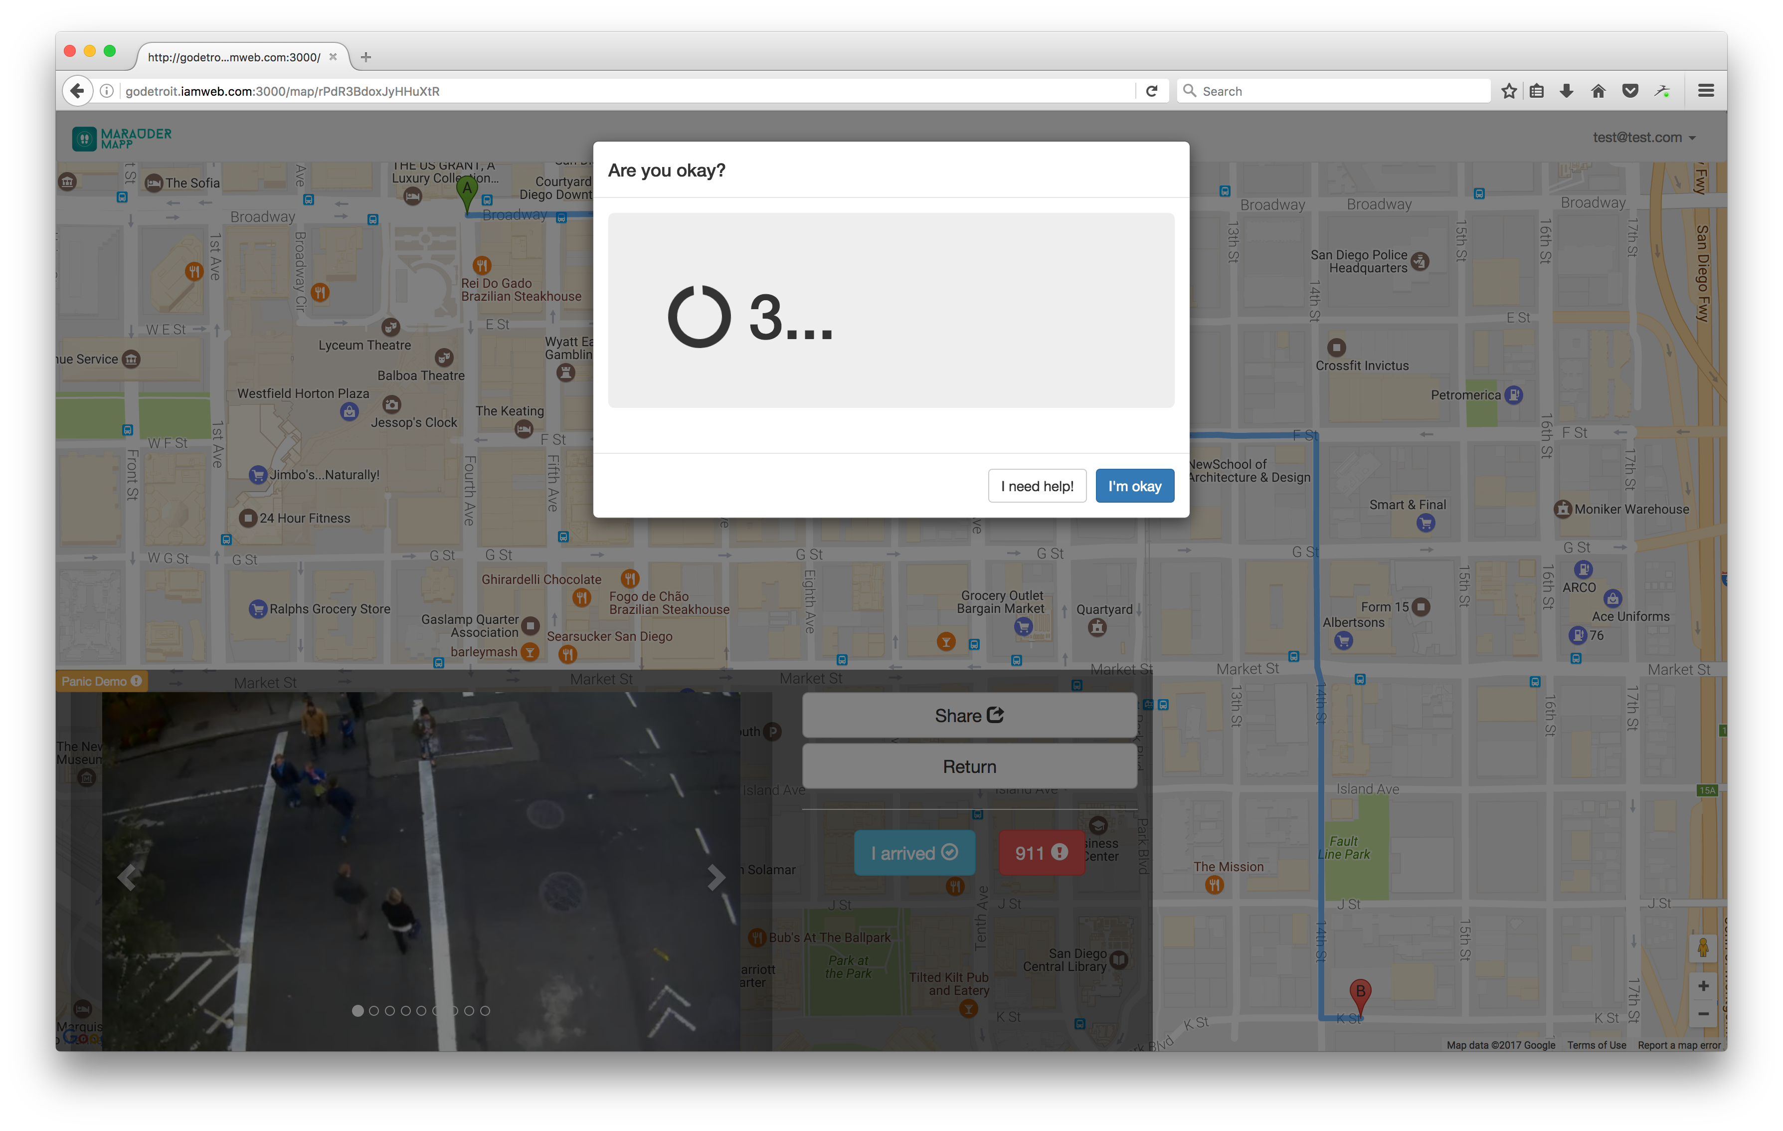Zoom in the map with plus
Viewport: 1783px width, 1131px height.
click(1703, 986)
